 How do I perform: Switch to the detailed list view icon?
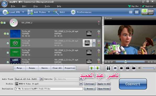(137, 12)
